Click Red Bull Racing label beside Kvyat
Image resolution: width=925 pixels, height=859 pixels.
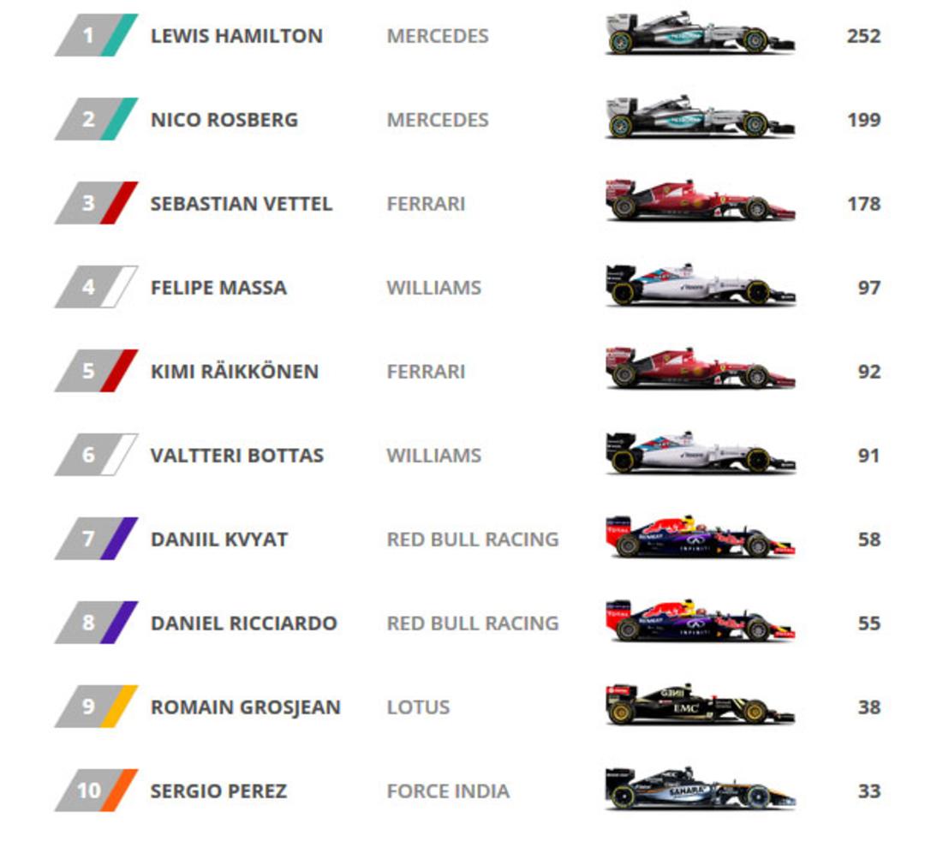(x=473, y=540)
